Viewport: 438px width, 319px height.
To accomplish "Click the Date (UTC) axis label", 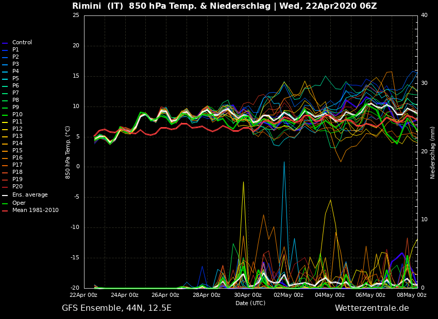I will pyautogui.click(x=250, y=304).
